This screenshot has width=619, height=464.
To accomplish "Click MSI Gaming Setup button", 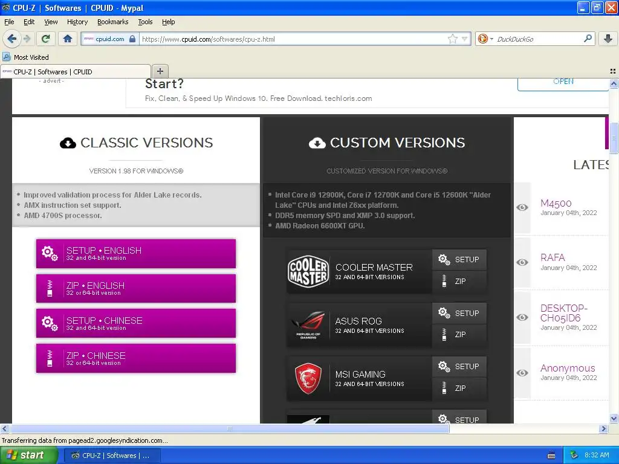I will tap(459, 367).
